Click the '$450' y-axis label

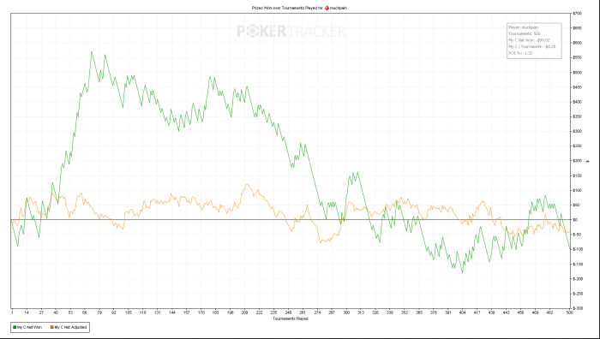[577, 87]
